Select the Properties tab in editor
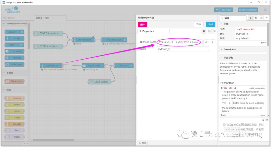Screen dimensions: 271x147 (154, 31)
